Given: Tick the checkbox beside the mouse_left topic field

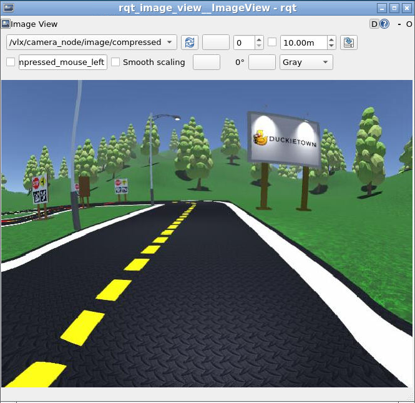Looking at the screenshot, I should click(11, 62).
